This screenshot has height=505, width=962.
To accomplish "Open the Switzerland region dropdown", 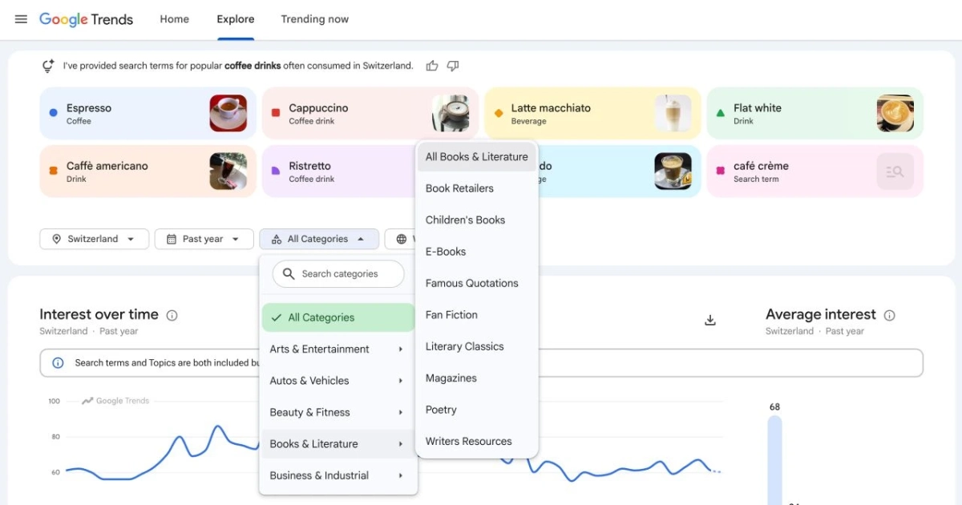I will [94, 239].
